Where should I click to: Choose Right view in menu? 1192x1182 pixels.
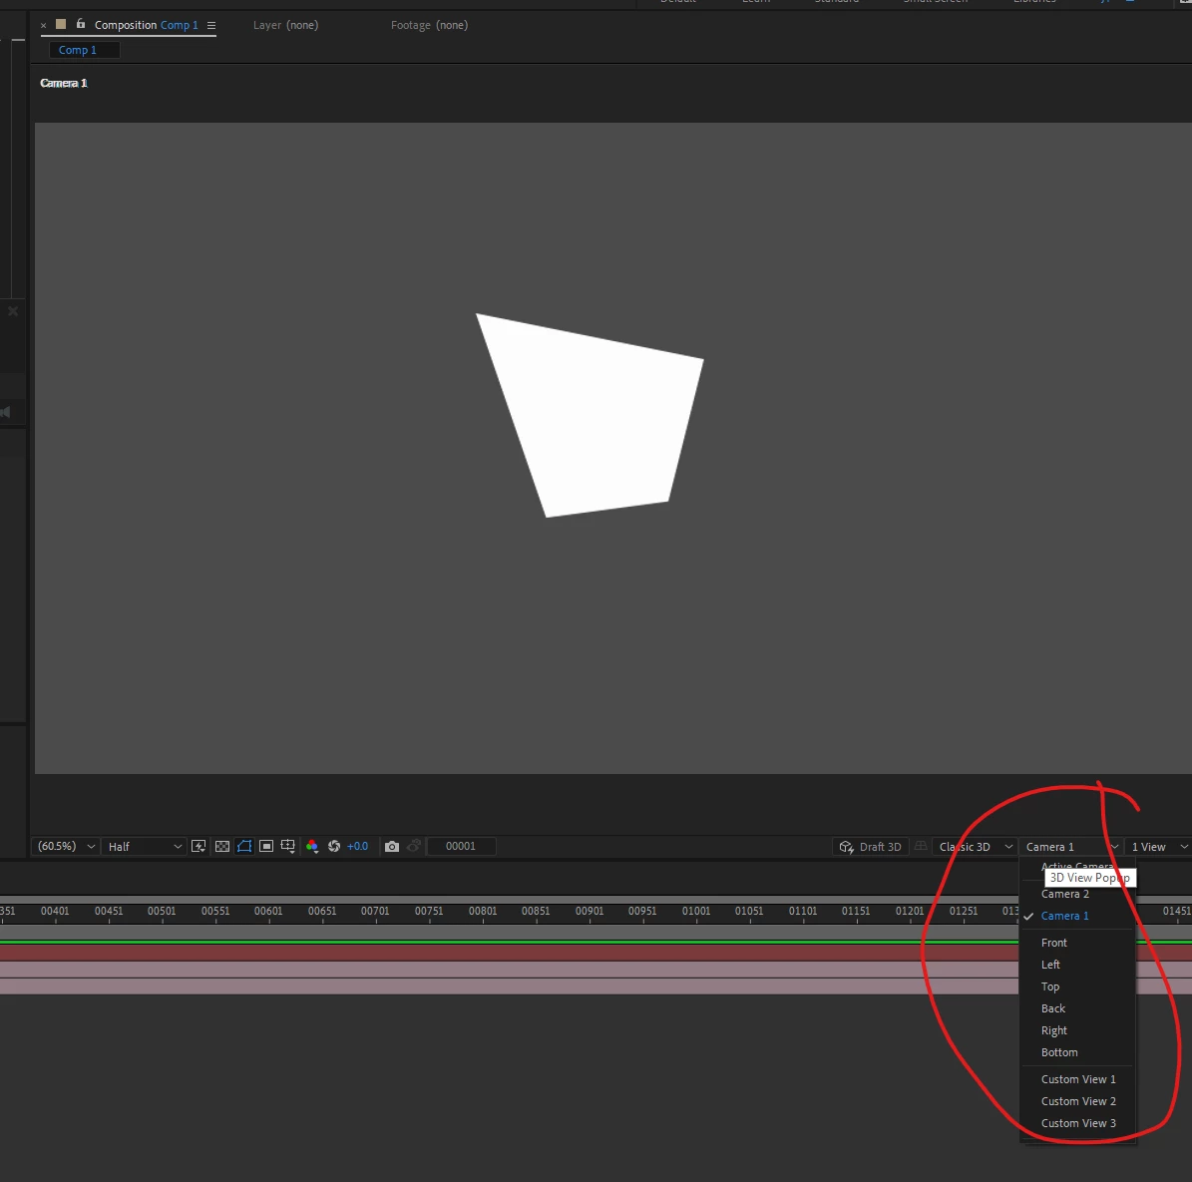pos(1077,1030)
